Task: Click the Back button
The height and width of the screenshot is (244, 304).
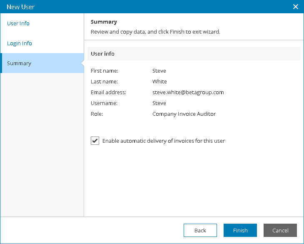Action: [200, 230]
